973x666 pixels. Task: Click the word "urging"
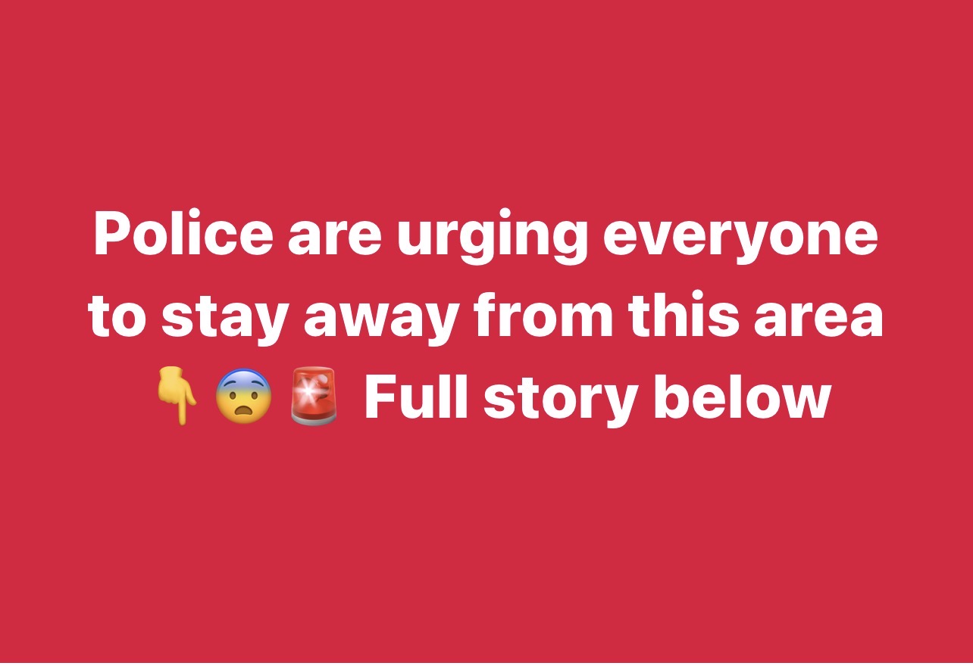click(492, 240)
